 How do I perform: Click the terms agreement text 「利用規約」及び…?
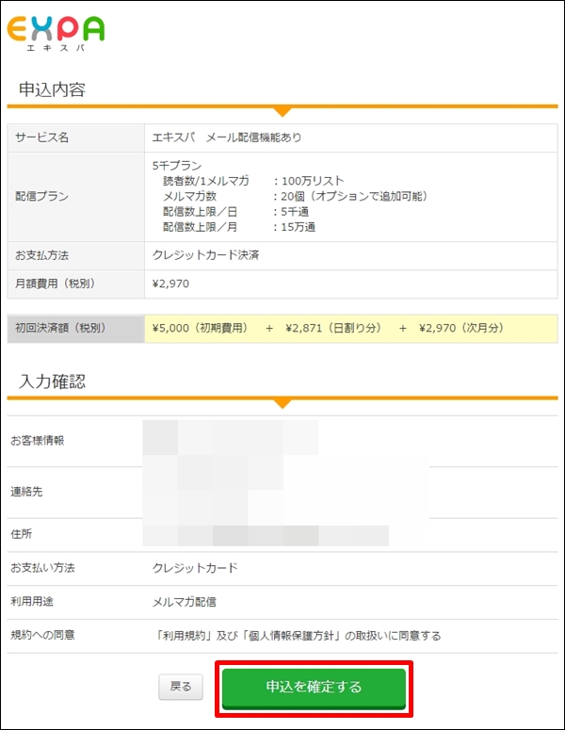298,636
